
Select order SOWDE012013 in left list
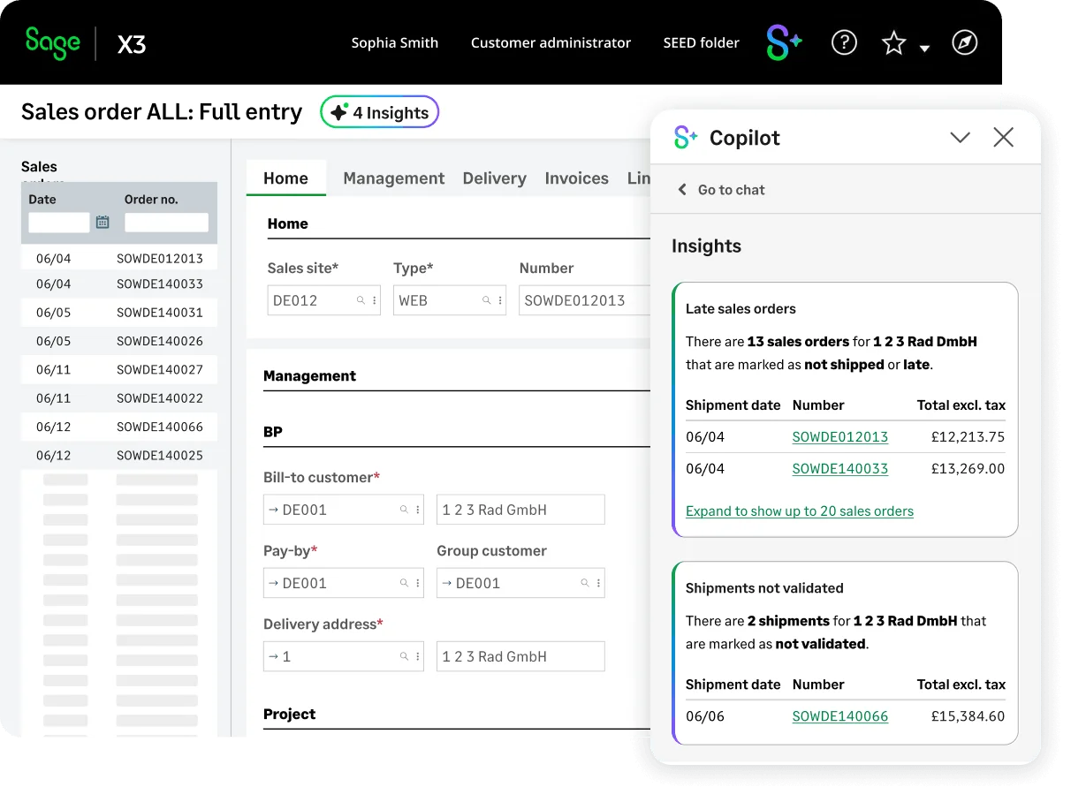119,258
